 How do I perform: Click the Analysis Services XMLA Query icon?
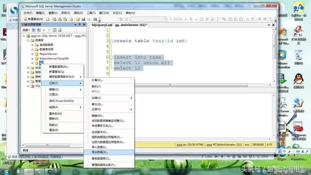click(65, 19)
